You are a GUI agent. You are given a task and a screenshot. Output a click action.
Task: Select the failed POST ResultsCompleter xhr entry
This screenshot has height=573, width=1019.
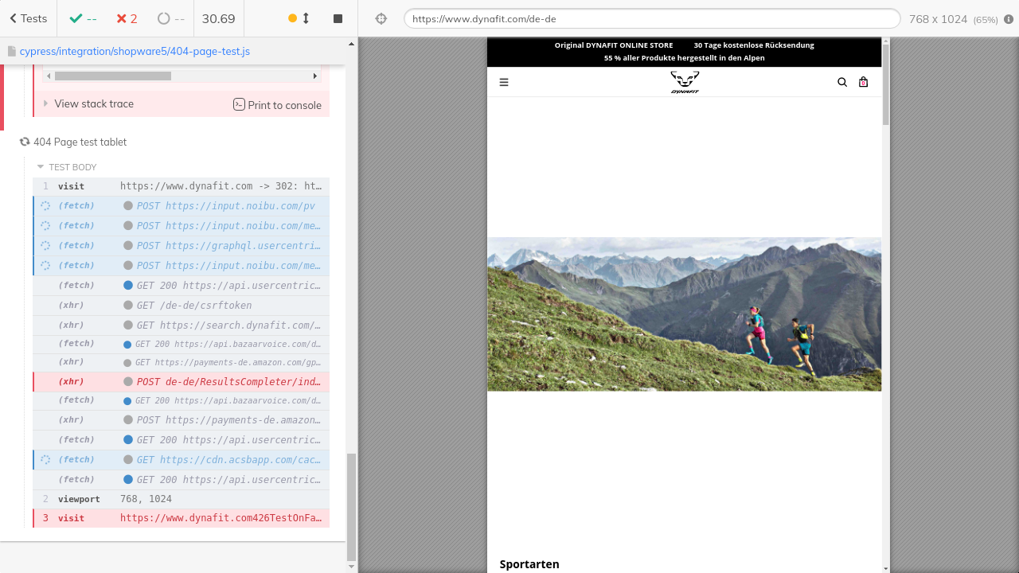pos(182,382)
